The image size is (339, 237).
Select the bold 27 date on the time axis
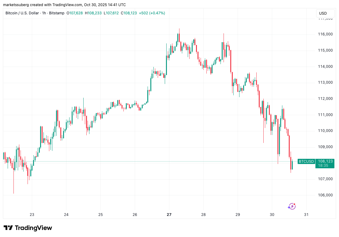point(169,215)
